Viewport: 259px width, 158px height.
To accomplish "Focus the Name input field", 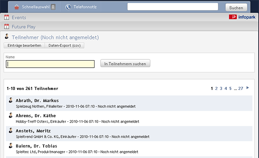I will [50, 64].
